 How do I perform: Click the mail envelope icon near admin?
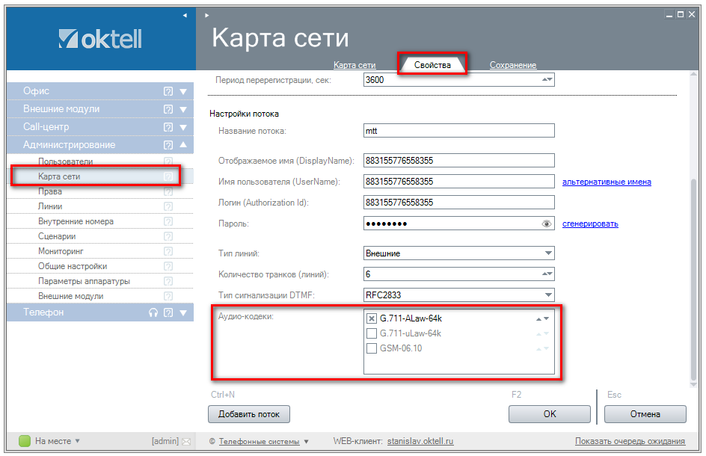coord(186,441)
